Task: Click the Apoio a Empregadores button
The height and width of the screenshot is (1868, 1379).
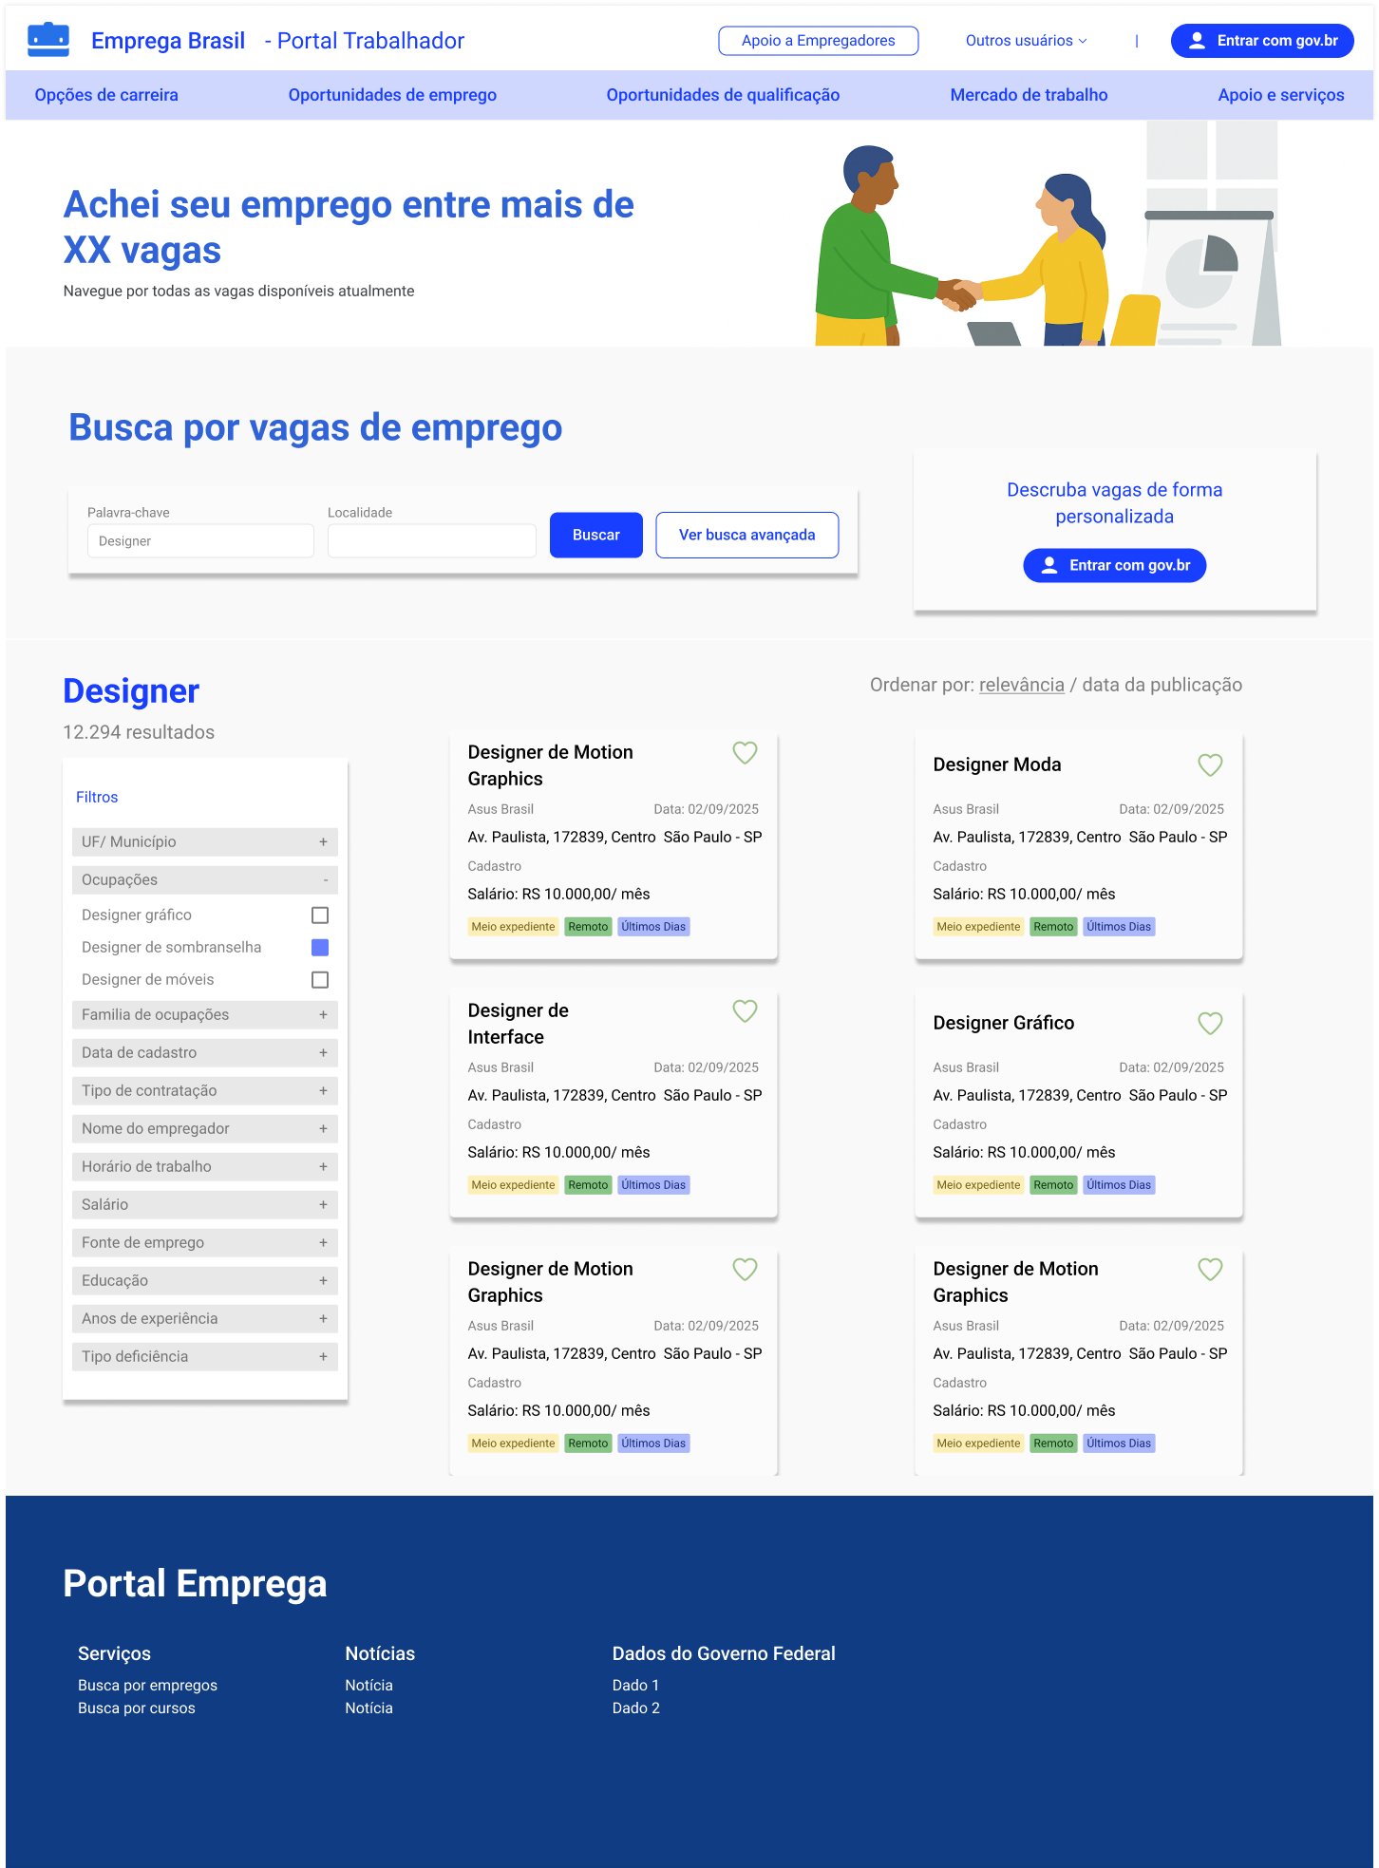Action: tap(819, 41)
